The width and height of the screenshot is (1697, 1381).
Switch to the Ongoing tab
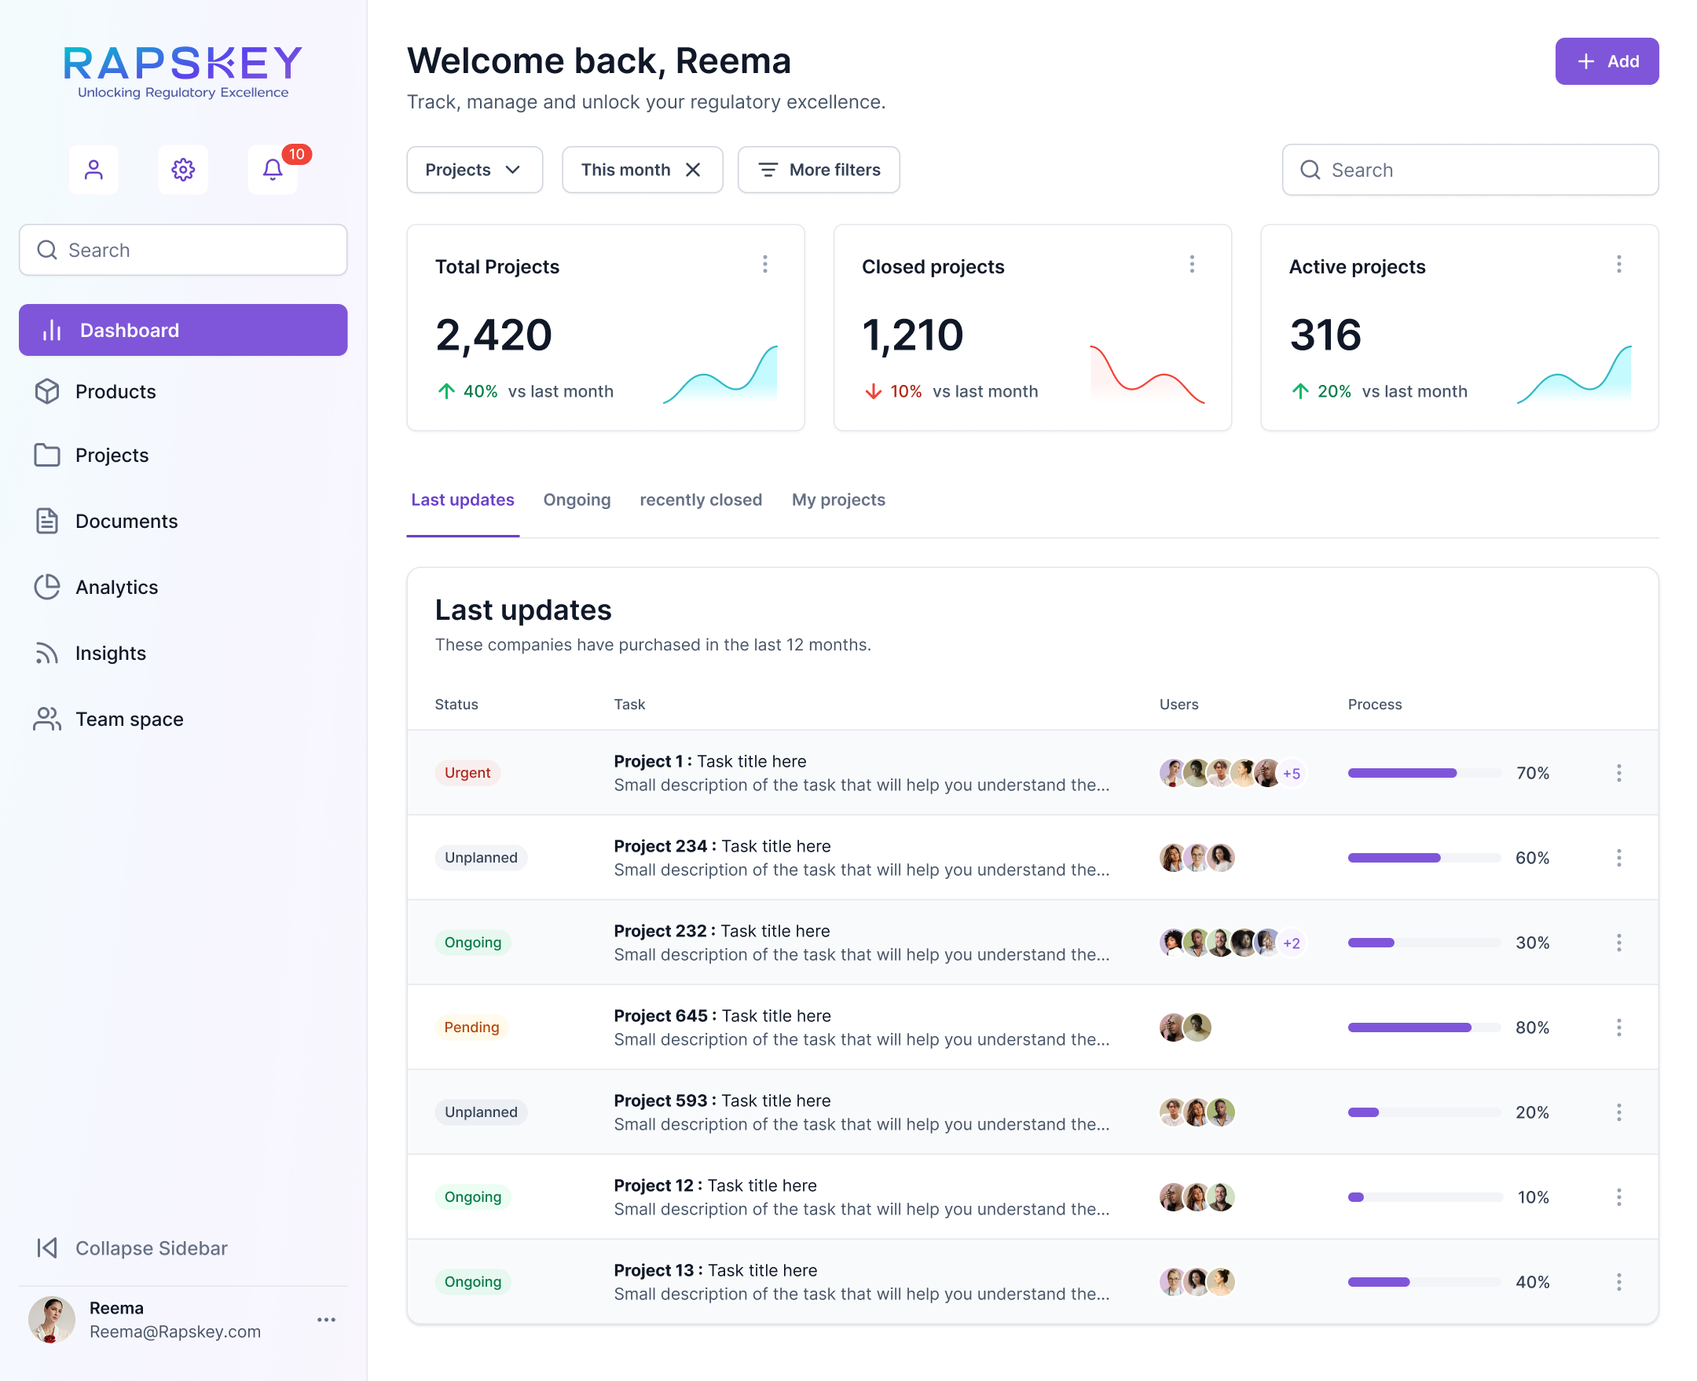[577, 500]
